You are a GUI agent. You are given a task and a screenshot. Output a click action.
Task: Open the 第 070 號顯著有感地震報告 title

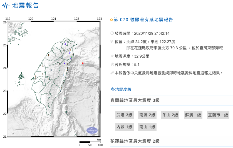pos(143,20)
